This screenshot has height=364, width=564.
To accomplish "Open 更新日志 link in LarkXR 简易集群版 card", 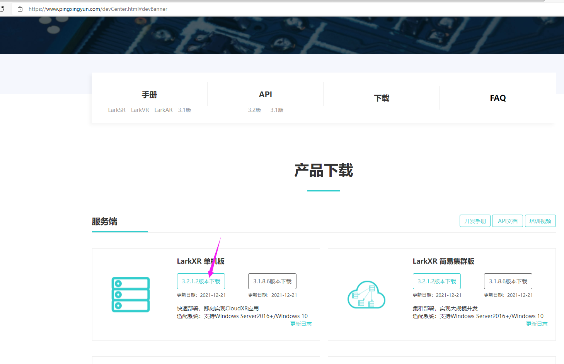I will [x=537, y=324].
